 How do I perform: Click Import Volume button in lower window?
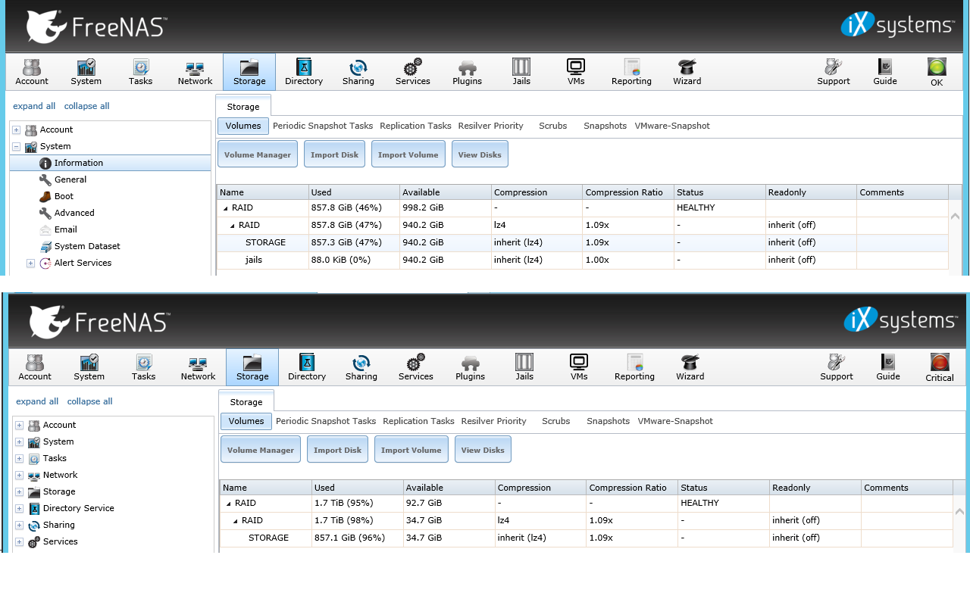(x=411, y=450)
